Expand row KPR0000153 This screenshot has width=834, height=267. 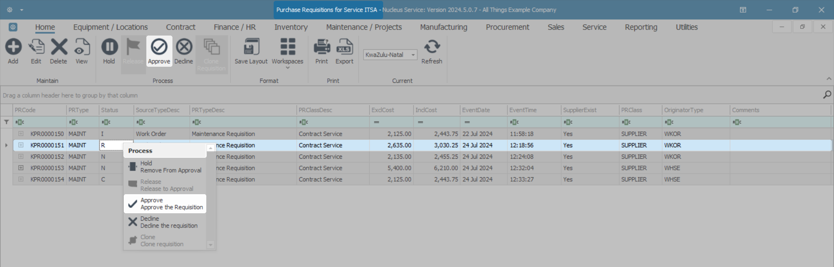[x=21, y=168]
